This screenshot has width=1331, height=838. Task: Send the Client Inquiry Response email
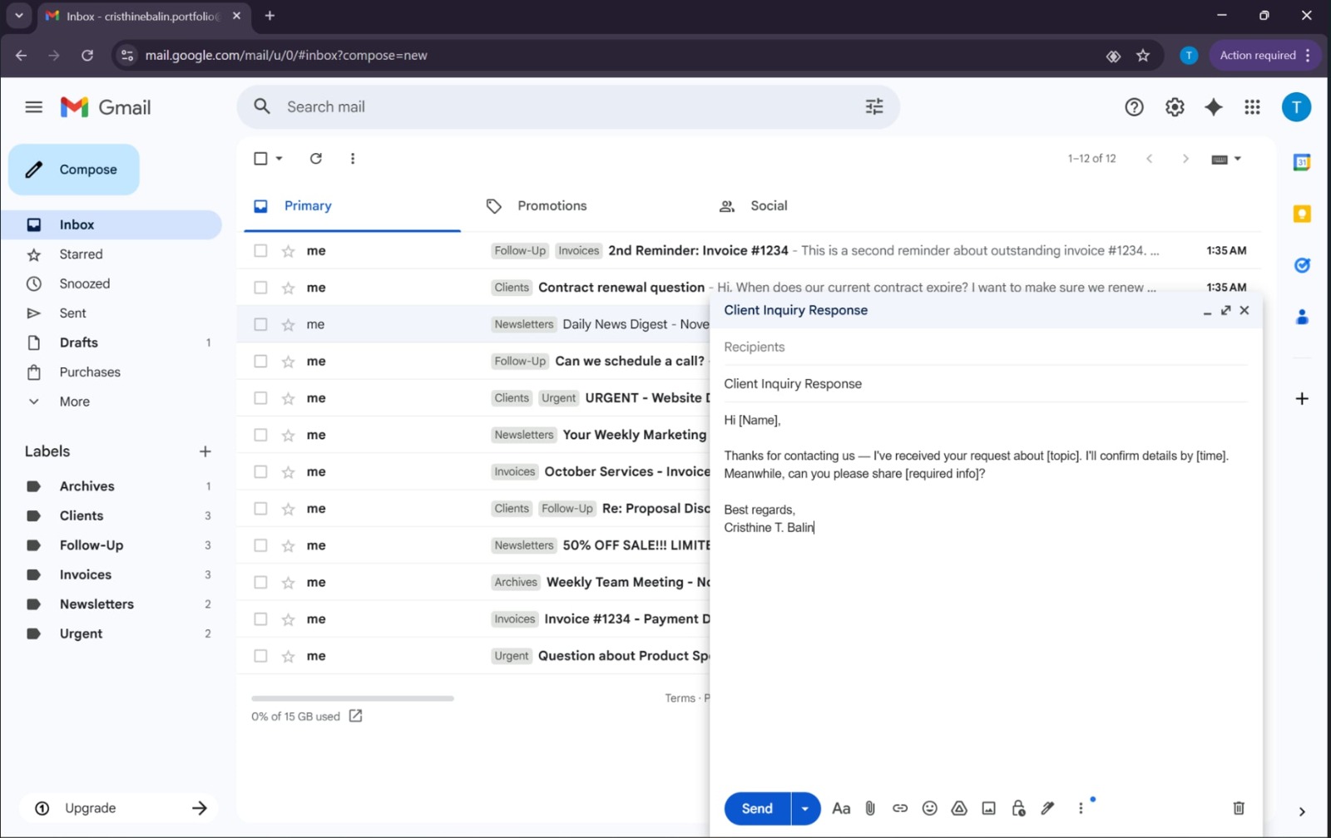(757, 809)
